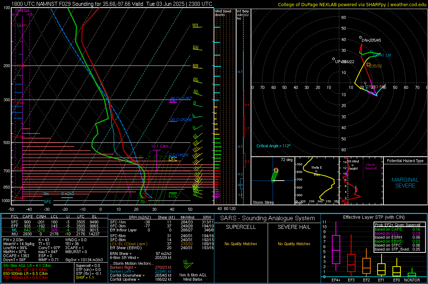Click the MARGINAL SEVERE hazard text
428x284 pixels.
tap(405, 183)
